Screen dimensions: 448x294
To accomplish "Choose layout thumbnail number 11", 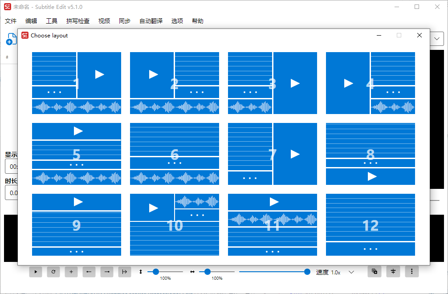I will click(x=273, y=225).
